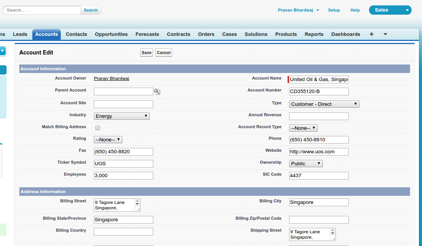Open the Ownership dropdown
Viewport: 422px width, 246px height.
point(305,163)
